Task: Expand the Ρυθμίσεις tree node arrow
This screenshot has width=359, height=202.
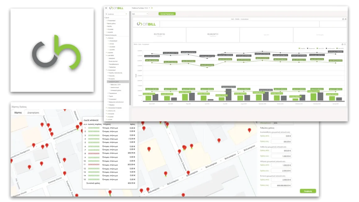Action: 108,105
